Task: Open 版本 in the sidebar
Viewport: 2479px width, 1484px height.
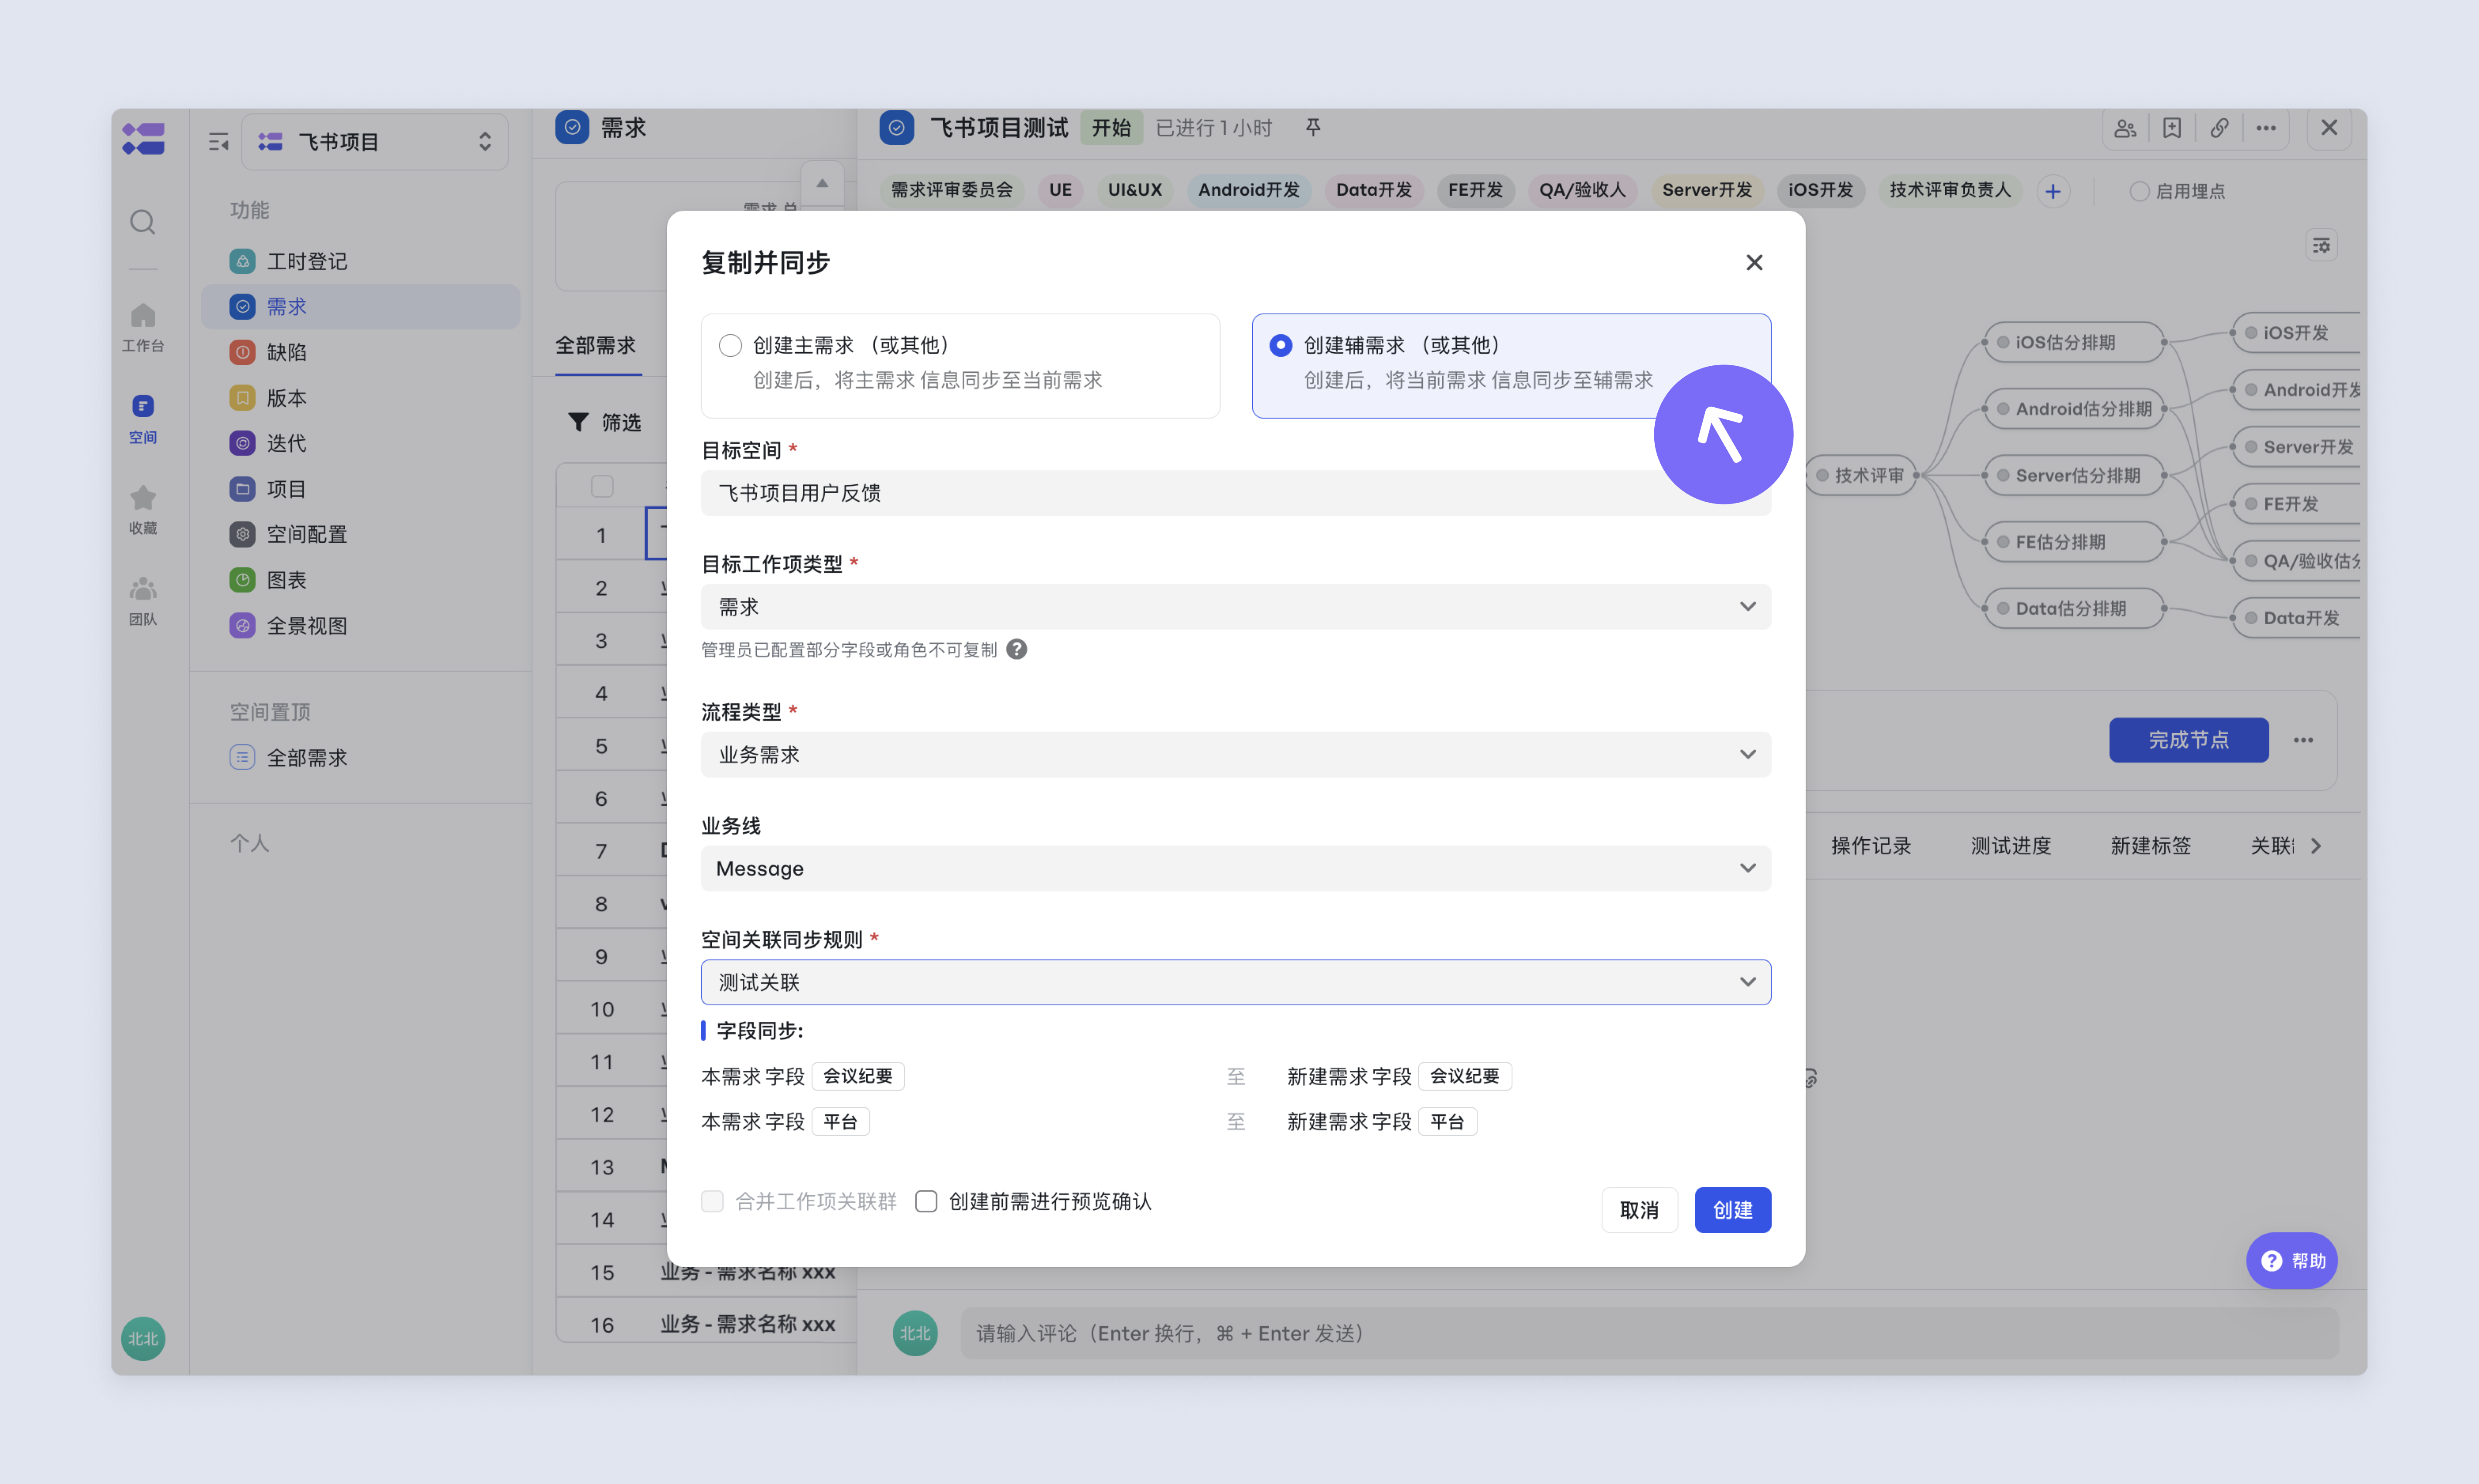Action: (360, 398)
